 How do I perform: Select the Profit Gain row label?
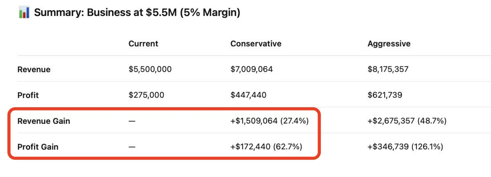click(x=38, y=147)
